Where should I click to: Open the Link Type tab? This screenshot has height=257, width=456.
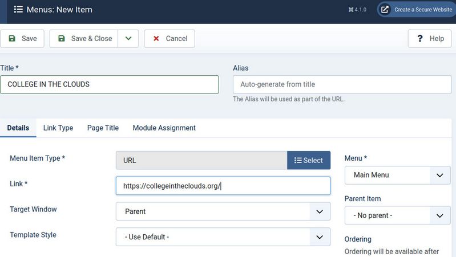[x=58, y=128]
